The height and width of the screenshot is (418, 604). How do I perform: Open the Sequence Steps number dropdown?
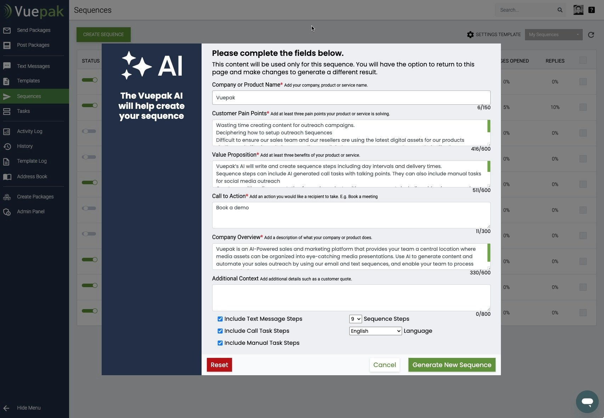click(355, 319)
